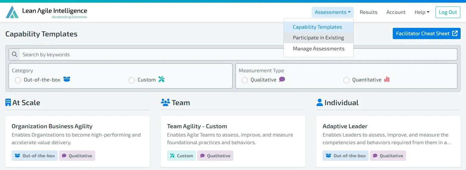Click description 'Enables Leaders to assess, improve'
The image size is (466, 170).
[x=387, y=139]
